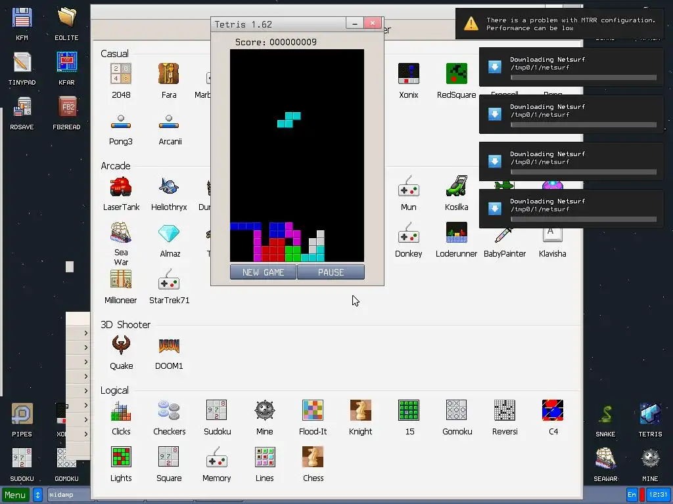Screen dimensions: 673x504
Task: Launch Kosilka lawnmower game
Action: click(457, 187)
